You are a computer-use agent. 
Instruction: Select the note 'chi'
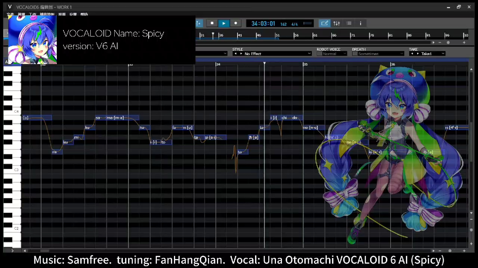pyautogui.click(x=286, y=118)
